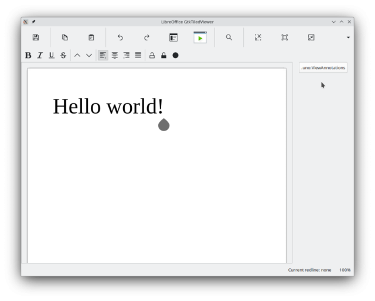
Task: Click the zoom fit frame icon
Action: (x=285, y=37)
